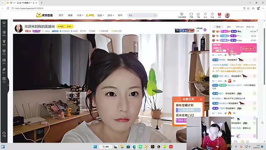Screen dimensions: 266x150
Task: Click the 流水任务LV2 label in the popup
Action: 185,115
